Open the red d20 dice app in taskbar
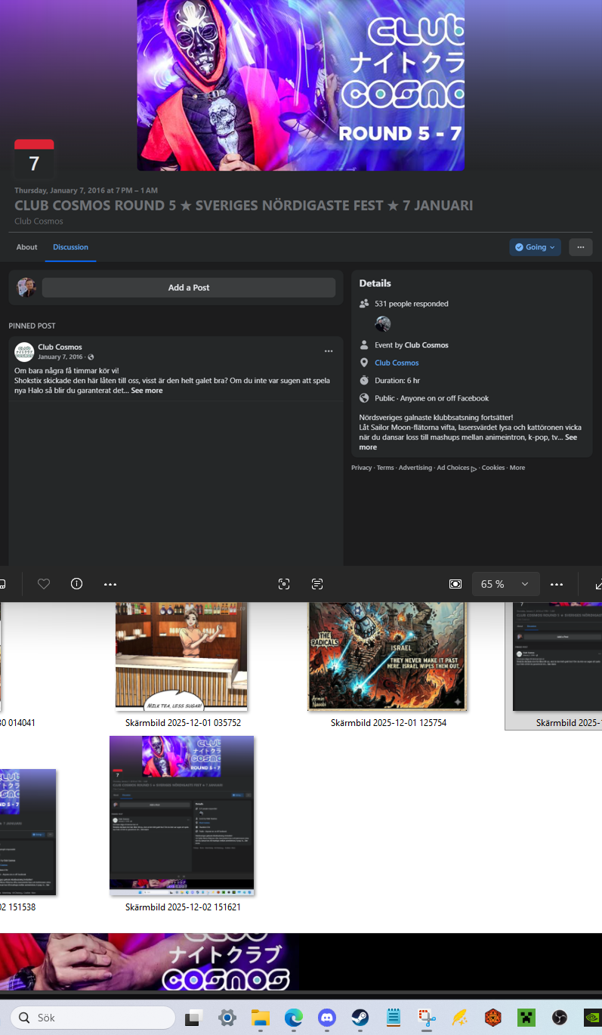602x1035 pixels. coord(492,1018)
